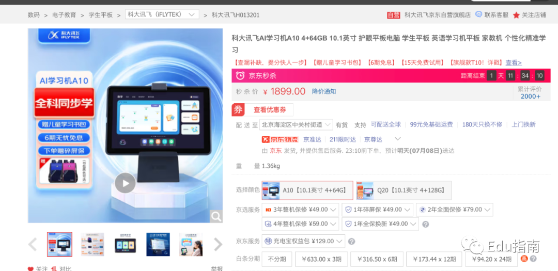
Task: Select the fifth product thumbnail
Action: point(191,244)
